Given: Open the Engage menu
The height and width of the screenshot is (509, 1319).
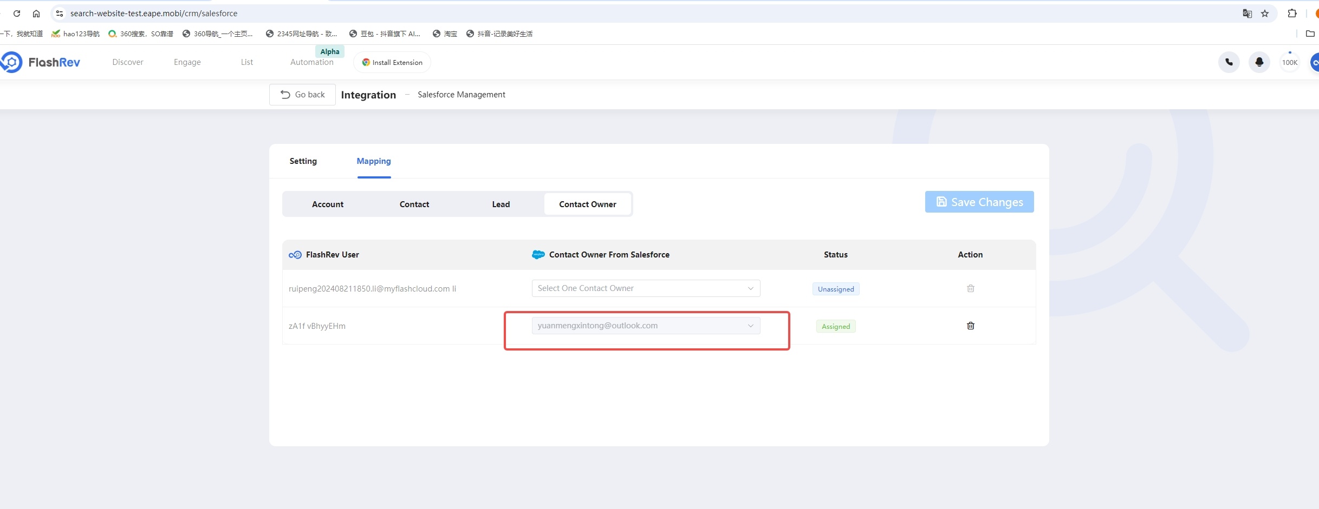Looking at the screenshot, I should 187,62.
